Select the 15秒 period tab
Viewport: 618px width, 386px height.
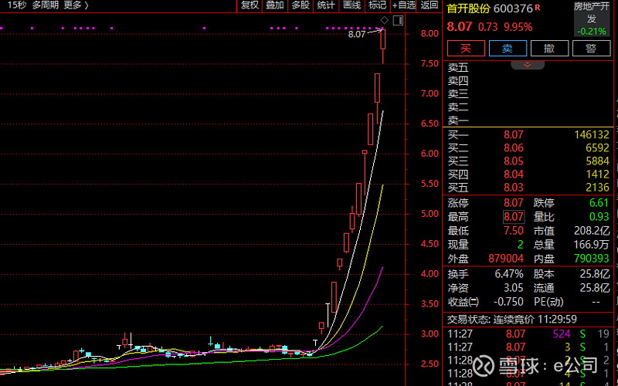(15, 5)
